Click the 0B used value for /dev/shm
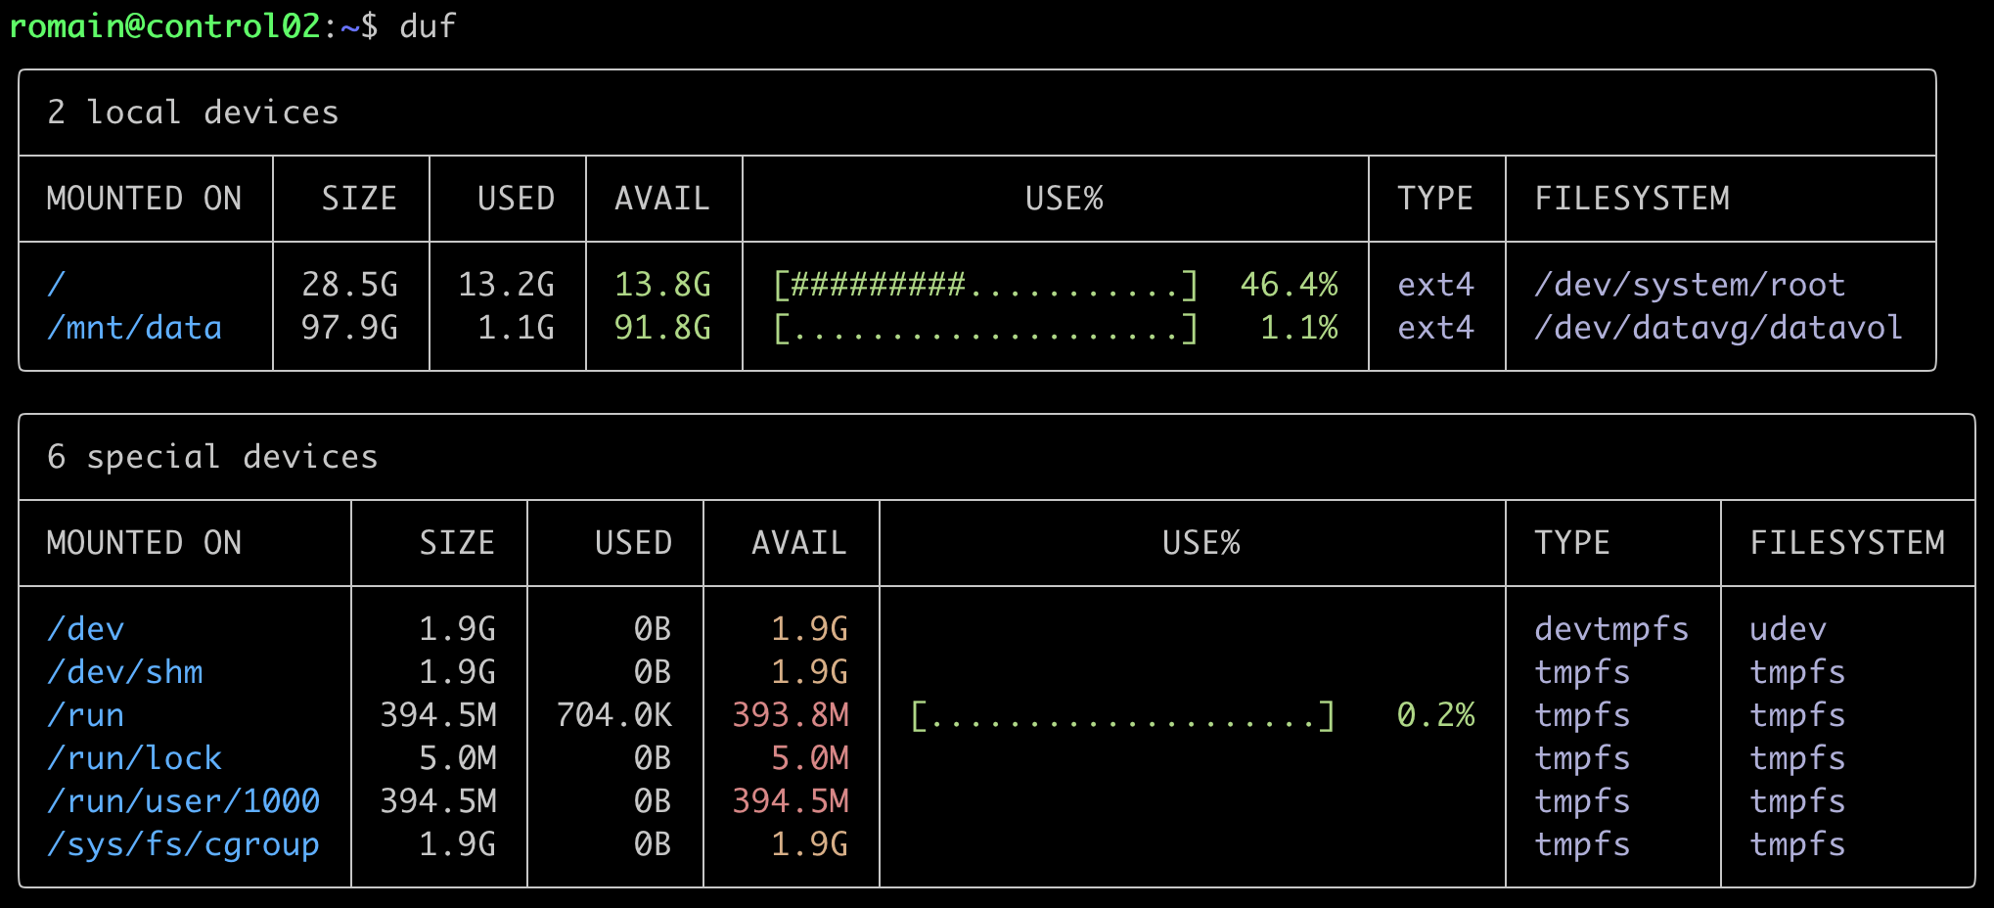 point(653,672)
